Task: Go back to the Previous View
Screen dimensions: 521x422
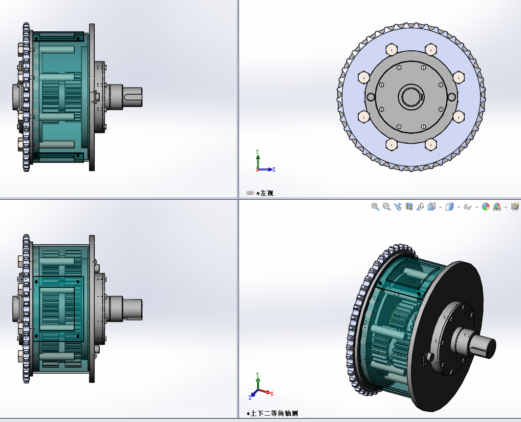Action: pyautogui.click(x=397, y=207)
